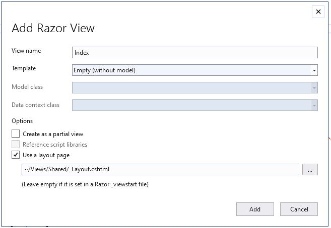The width and height of the screenshot is (331, 228).
Task: Click the 'Options' section heading
Action: coord(22,121)
